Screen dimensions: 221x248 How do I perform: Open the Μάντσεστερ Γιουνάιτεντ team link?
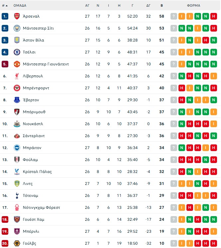click(x=46, y=64)
